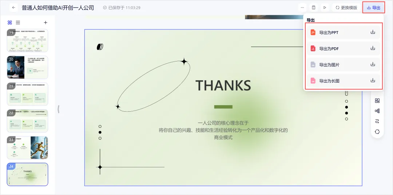Select slide 24 THANKS thumbnail
Screen dimensions: 393x195
tap(27, 175)
